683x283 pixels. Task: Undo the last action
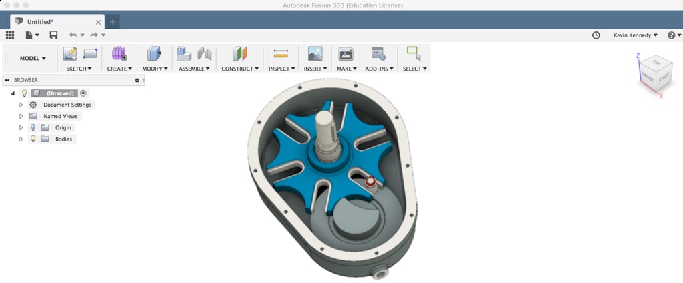tap(73, 35)
